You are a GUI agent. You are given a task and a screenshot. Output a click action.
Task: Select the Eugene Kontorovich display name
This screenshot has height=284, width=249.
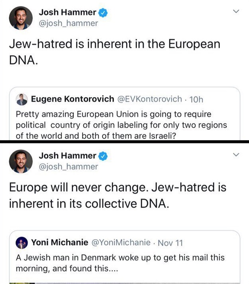point(73,99)
